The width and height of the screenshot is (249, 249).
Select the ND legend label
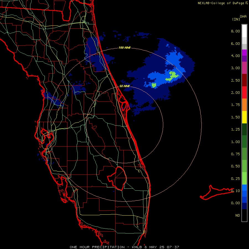(238, 216)
